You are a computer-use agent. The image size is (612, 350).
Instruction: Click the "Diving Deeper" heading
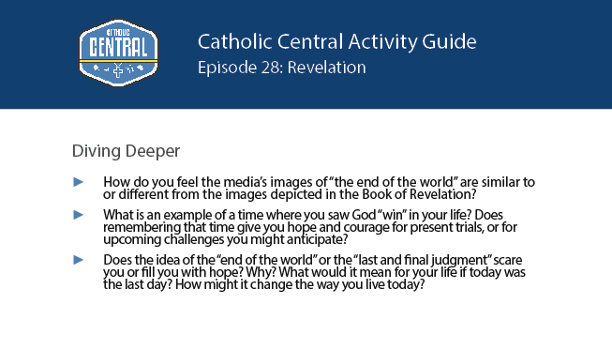pos(126,151)
